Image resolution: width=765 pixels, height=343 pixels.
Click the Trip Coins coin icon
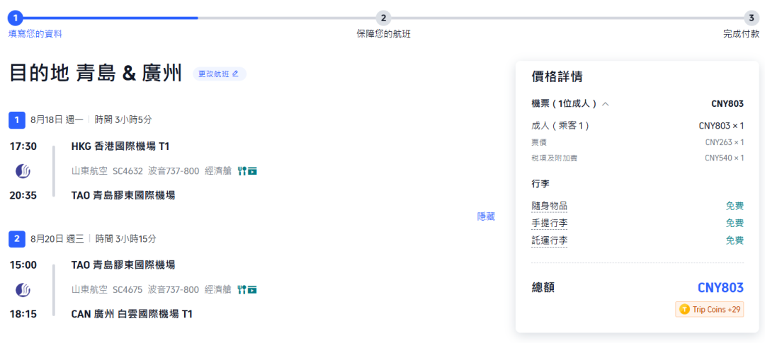click(684, 309)
